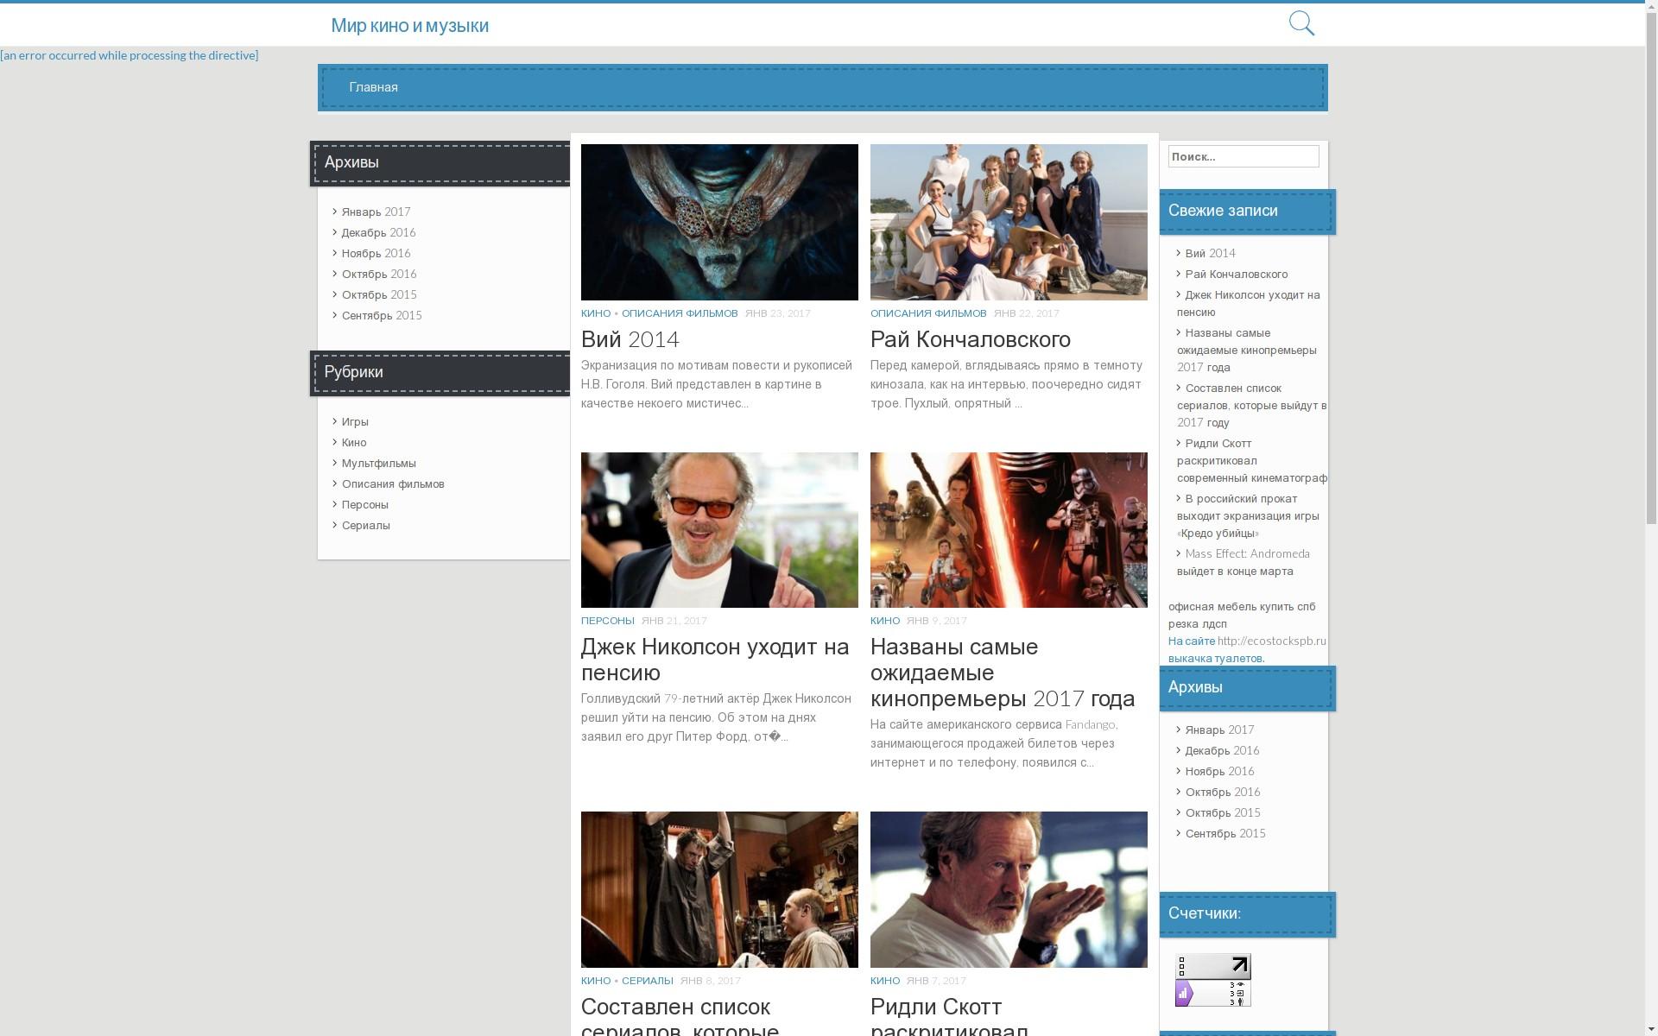This screenshot has width=1658, height=1036.
Task: Open Ридли Скотт entry in Свежие записи
Action: 1252,460
